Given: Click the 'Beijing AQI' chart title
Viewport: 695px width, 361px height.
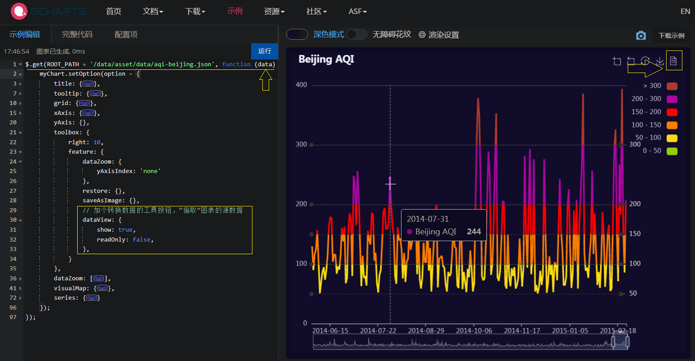Looking at the screenshot, I should point(326,59).
